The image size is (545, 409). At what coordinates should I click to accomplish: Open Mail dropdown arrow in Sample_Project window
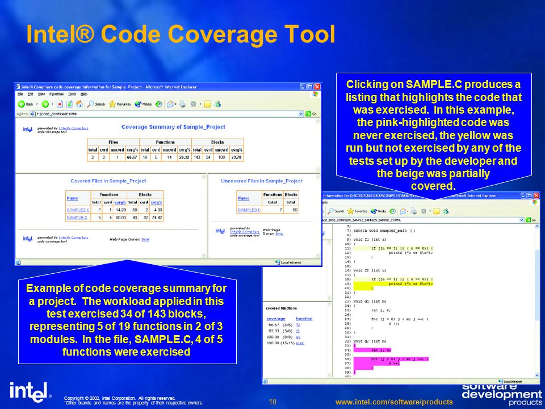(x=175, y=104)
